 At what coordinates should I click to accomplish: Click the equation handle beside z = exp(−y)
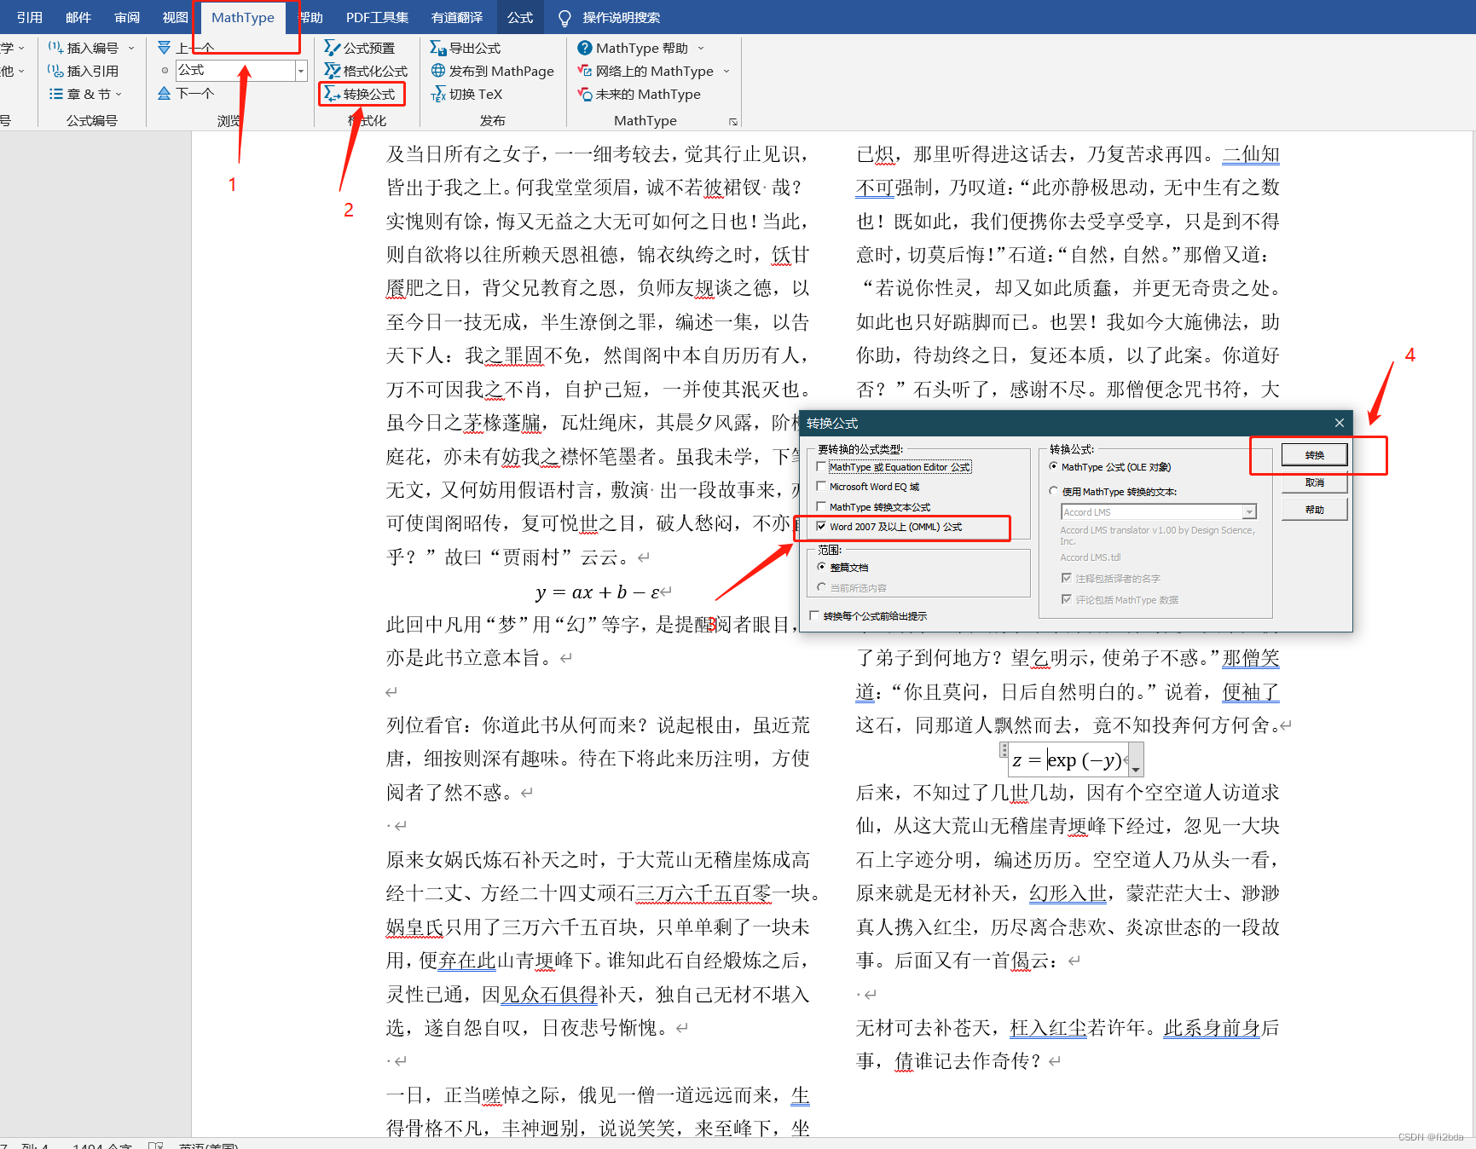[1004, 750]
